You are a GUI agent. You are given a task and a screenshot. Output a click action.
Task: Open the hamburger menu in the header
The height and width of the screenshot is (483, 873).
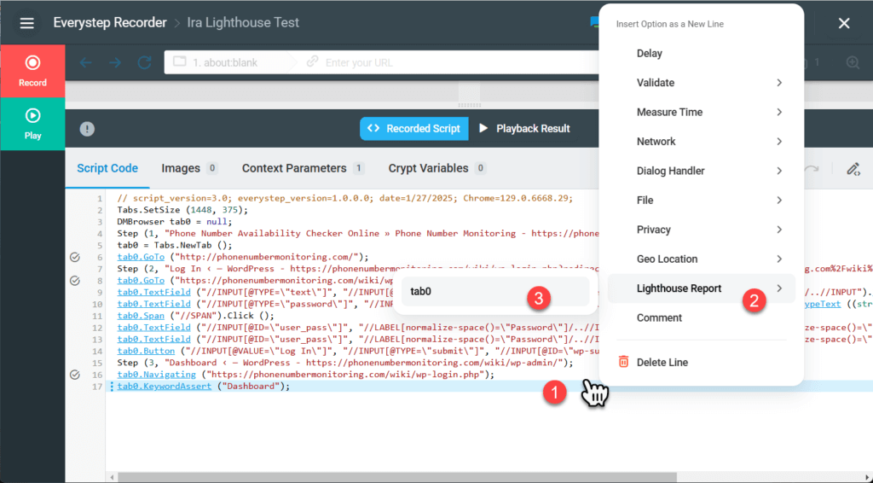point(27,23)
